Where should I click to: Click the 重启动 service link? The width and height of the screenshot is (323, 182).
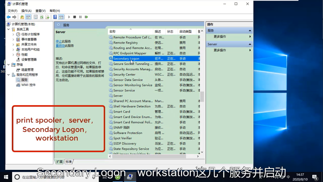pyautogui.click(x=60, y=46)
